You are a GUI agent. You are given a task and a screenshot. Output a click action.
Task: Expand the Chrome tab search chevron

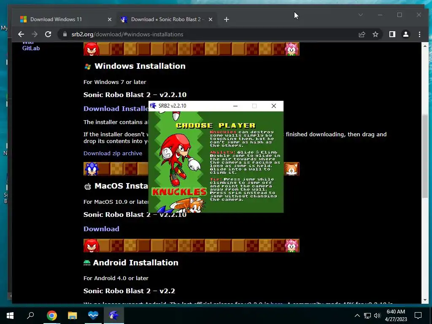(360, 15)
